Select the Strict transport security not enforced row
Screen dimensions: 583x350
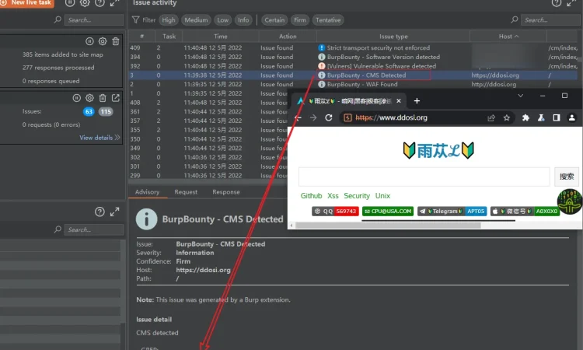(353, 47)
